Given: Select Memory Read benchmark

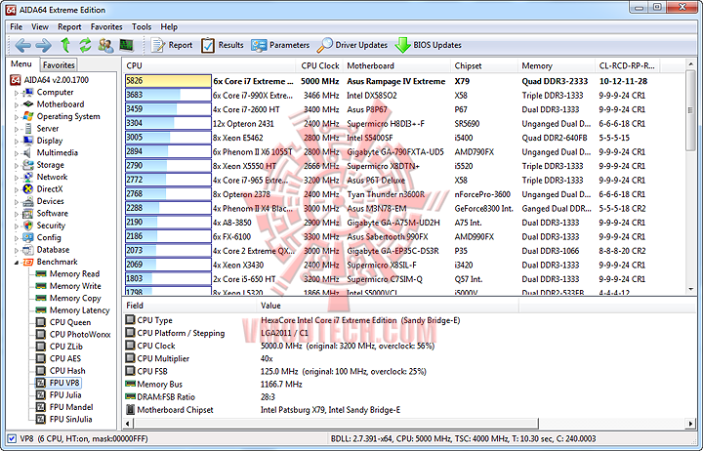Looking at the screenshot, I should (x=74, y=273).
